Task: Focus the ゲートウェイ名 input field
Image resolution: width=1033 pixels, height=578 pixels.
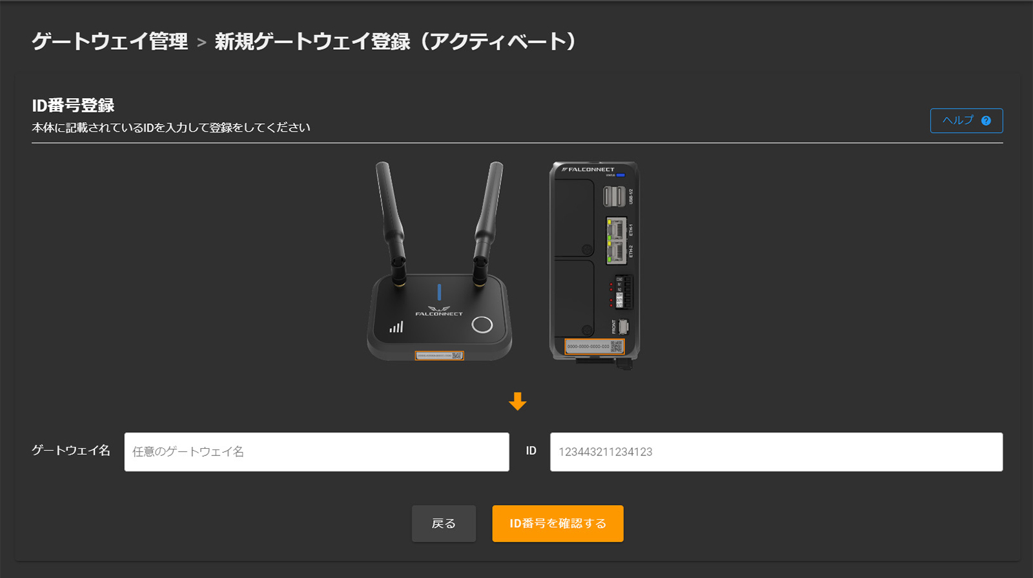Action: coord(316,452)
